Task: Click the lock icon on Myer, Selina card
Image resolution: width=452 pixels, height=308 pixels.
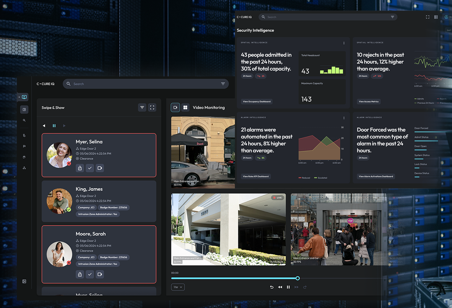Action: pos(80,168)
